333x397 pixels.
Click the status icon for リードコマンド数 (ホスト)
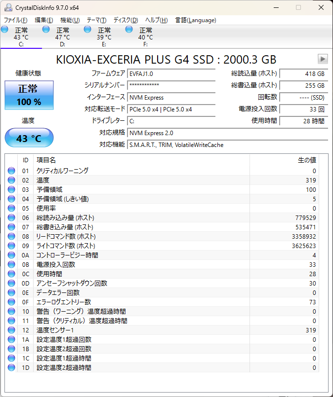click(11, 236)
